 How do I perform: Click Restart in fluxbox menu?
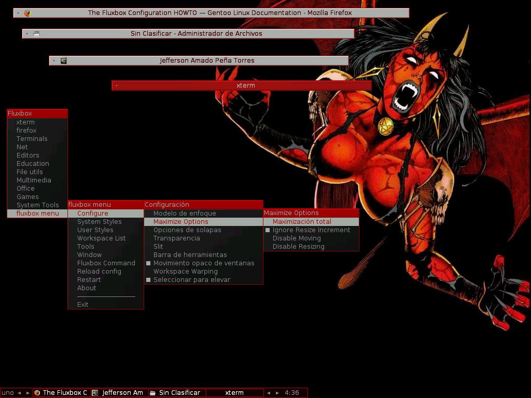[106, 280]
